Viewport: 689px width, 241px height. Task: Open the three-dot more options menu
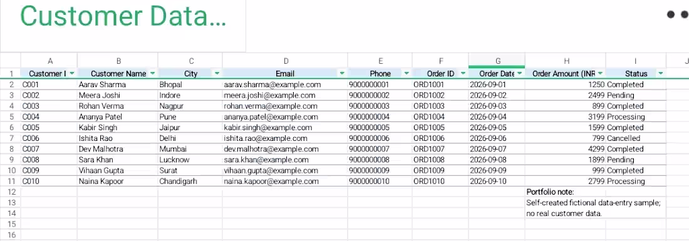coord(678,14)
